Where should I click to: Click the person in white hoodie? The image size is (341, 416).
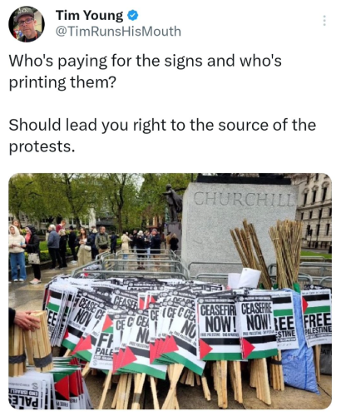pyautogui.click(x=17, y=253)
